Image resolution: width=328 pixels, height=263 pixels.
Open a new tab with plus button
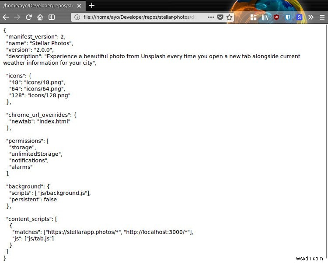[x=92, y=5]
